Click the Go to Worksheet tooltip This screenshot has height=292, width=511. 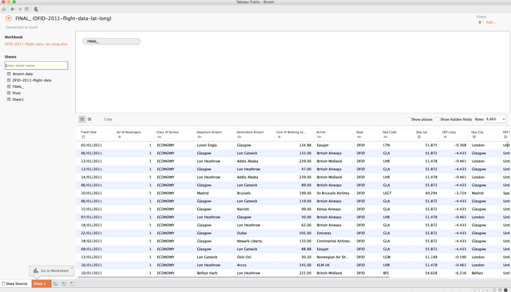[52, 271]
